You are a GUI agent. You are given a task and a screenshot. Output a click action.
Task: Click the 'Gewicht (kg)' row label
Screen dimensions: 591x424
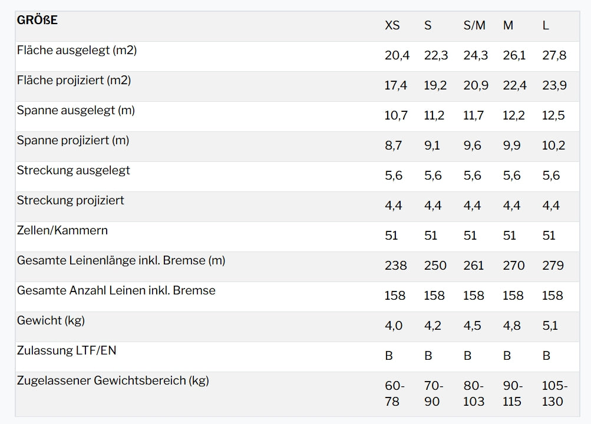(x=51, y=321)
